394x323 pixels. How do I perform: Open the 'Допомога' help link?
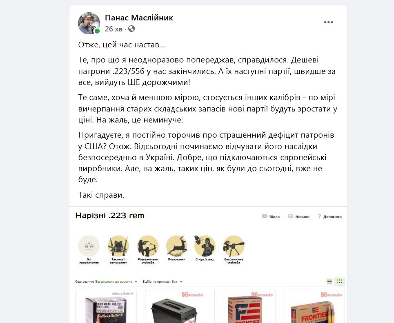pyautogui.click(x=329, y=216)
